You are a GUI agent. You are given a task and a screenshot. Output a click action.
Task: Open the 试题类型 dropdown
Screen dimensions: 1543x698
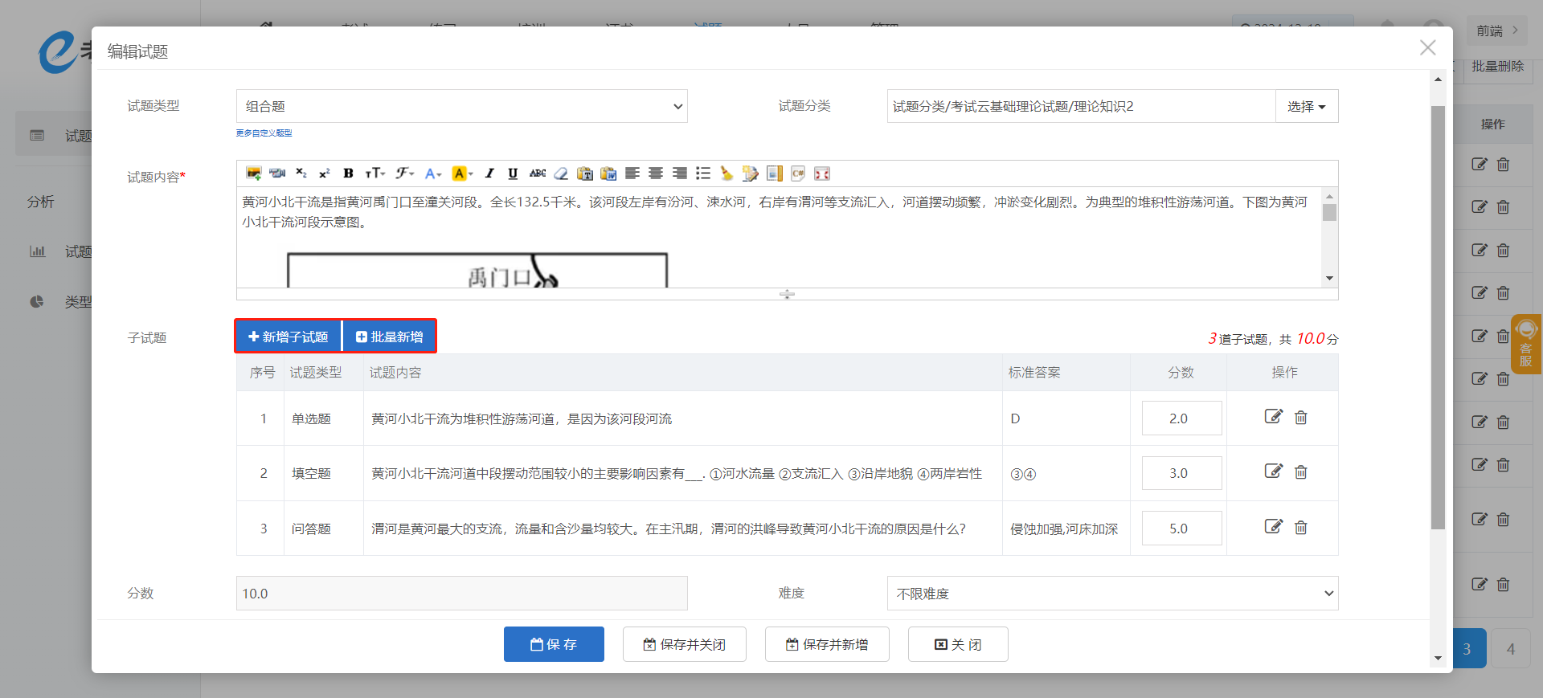pos(461,106)
